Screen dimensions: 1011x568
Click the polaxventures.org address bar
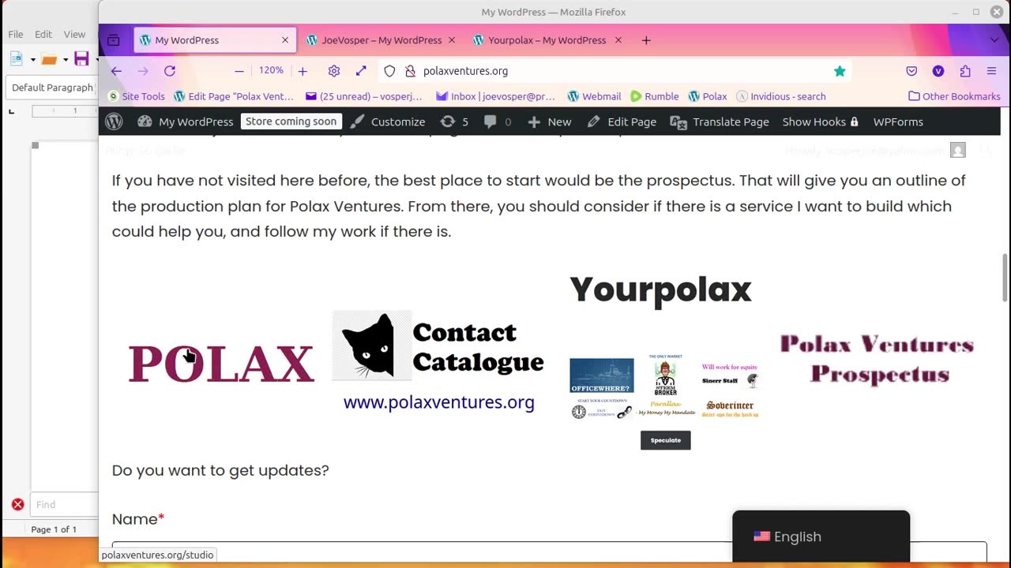point(614,71)
